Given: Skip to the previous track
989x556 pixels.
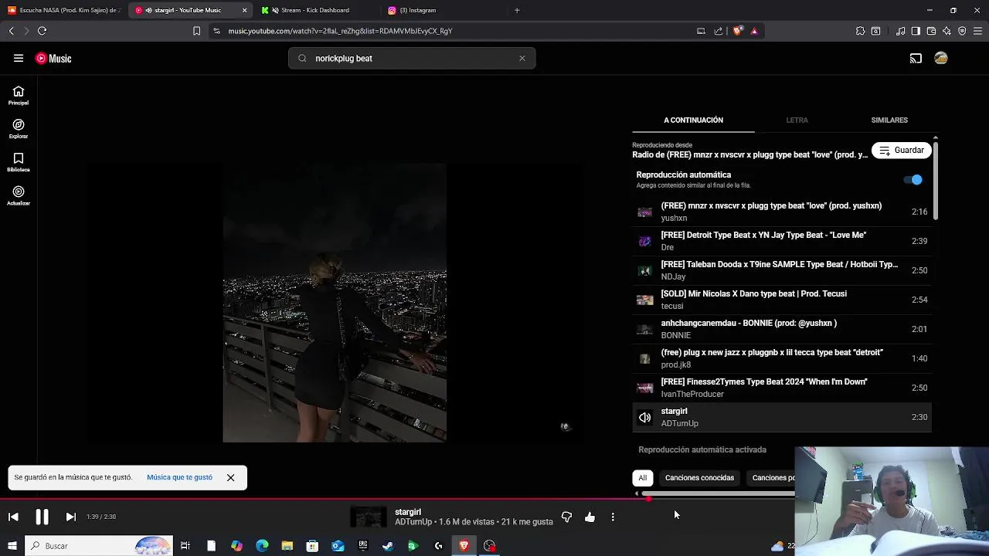Looking at the screenshot, I should 13,517.
